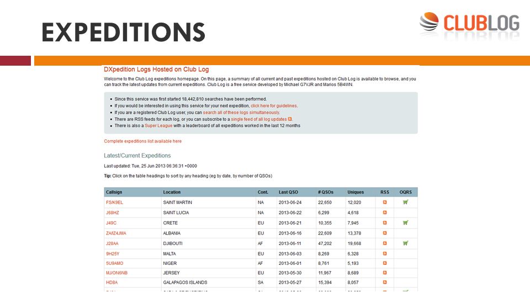Open J28AA callsign log
530x298 pixels.
click(x=112, y=243)
